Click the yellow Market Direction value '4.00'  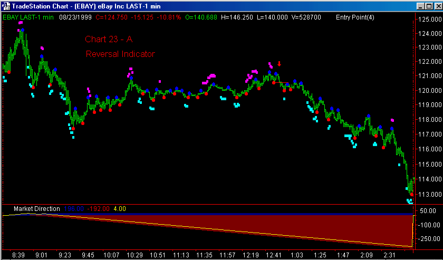click(x=120, y=208)
